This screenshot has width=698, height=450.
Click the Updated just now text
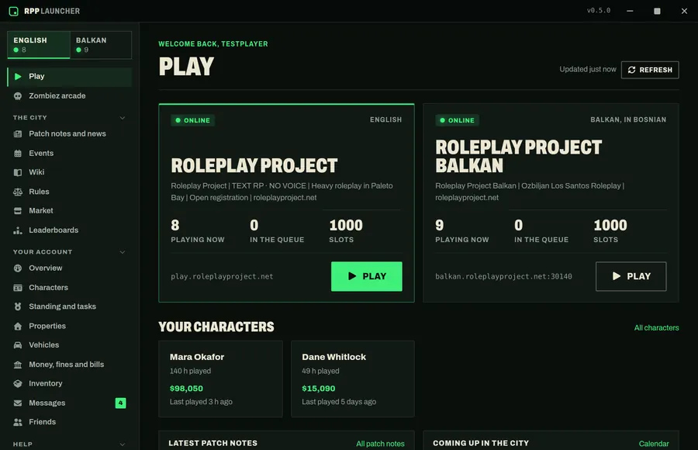588,70
